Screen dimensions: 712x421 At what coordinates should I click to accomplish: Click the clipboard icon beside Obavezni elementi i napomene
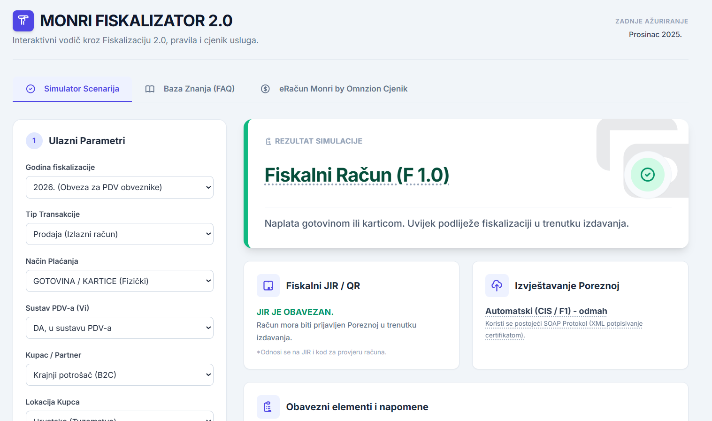point(268,406)
